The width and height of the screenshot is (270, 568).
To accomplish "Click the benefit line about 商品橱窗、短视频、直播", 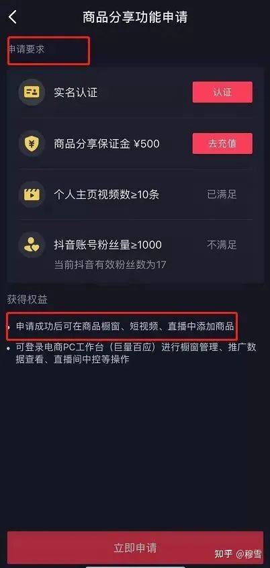I will coord(125,327).
